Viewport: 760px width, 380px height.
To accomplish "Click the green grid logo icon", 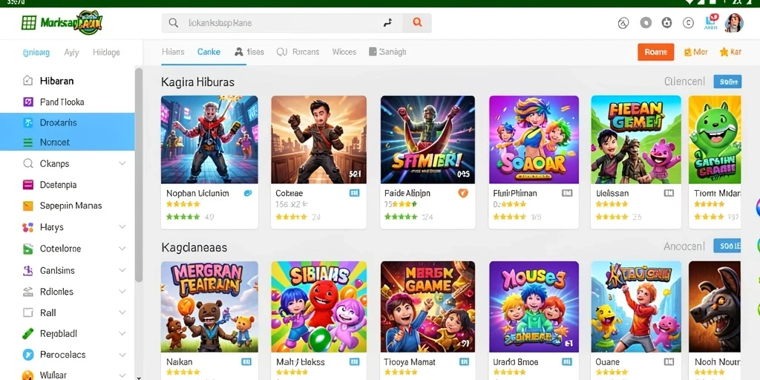I will (x=29, y=23).
